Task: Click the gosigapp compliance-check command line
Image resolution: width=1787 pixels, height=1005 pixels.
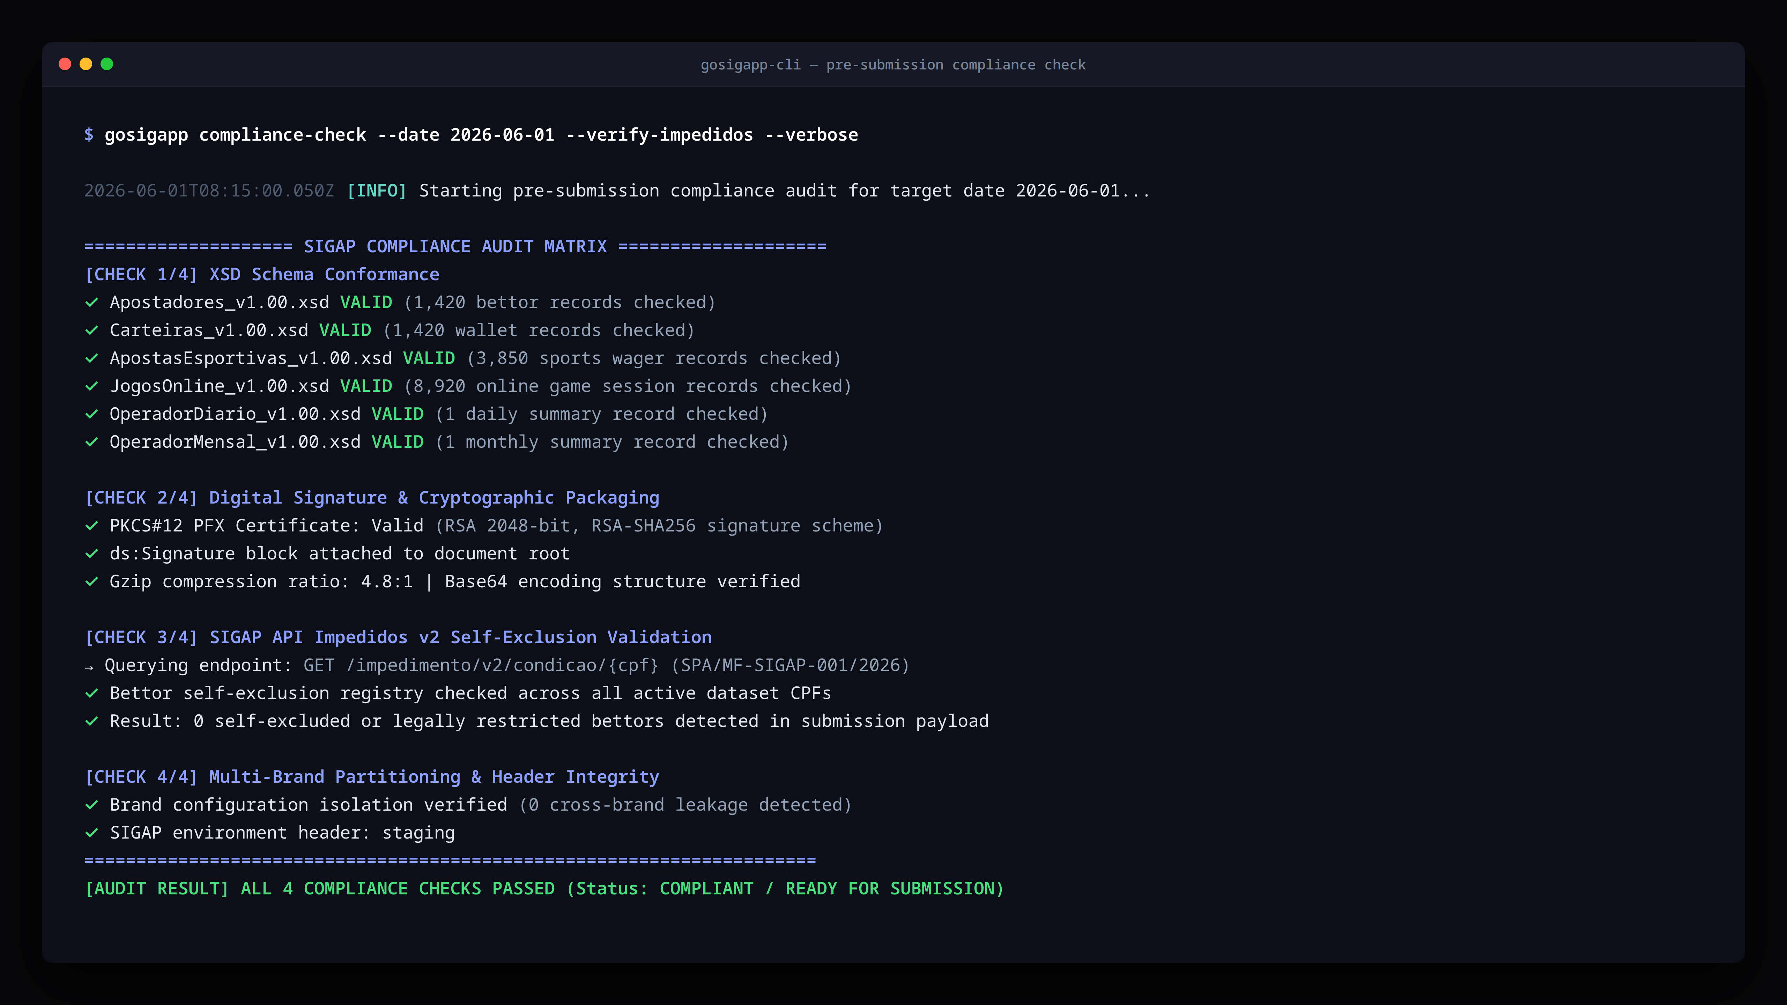Action: [x=481, y=135]
